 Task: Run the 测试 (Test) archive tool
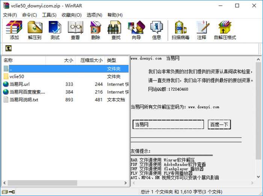[55, 30]
